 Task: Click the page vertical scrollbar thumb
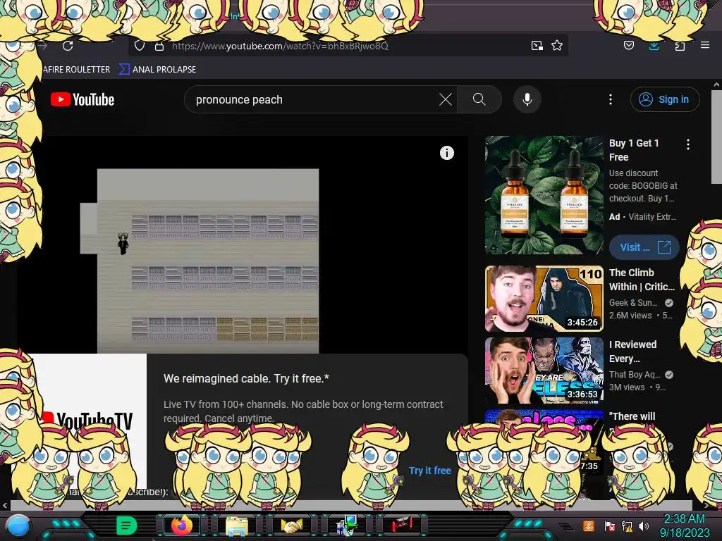point(716,137)
